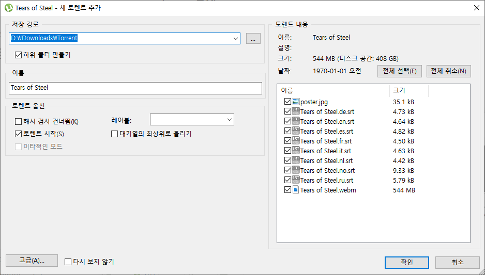
Task: Select the Tears of Steel.fr.srt file name
Action: coord(326,141)
